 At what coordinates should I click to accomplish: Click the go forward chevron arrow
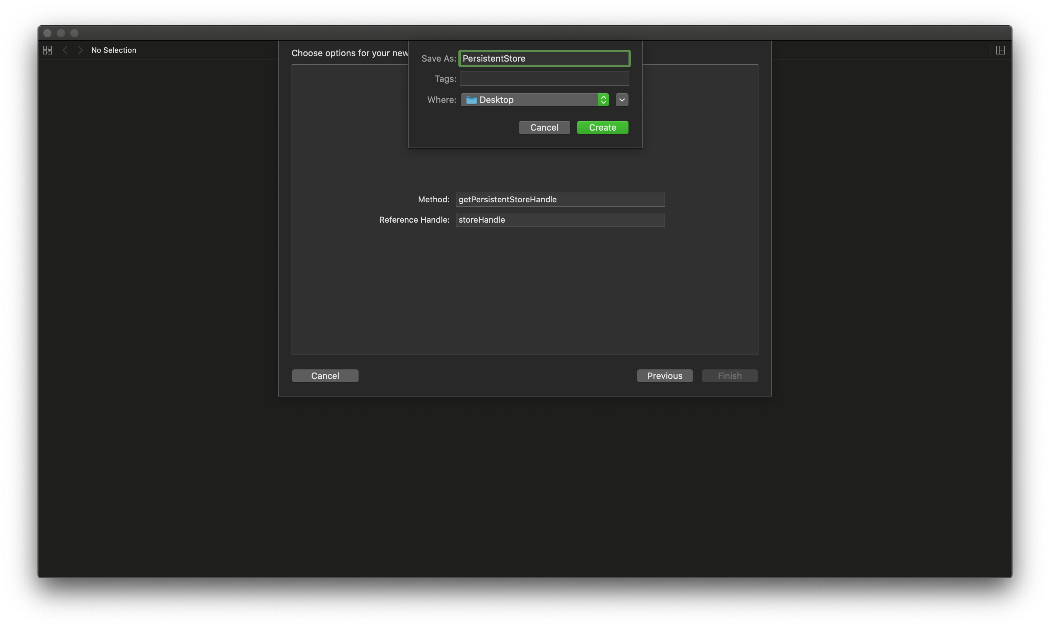tap(81, 50)
